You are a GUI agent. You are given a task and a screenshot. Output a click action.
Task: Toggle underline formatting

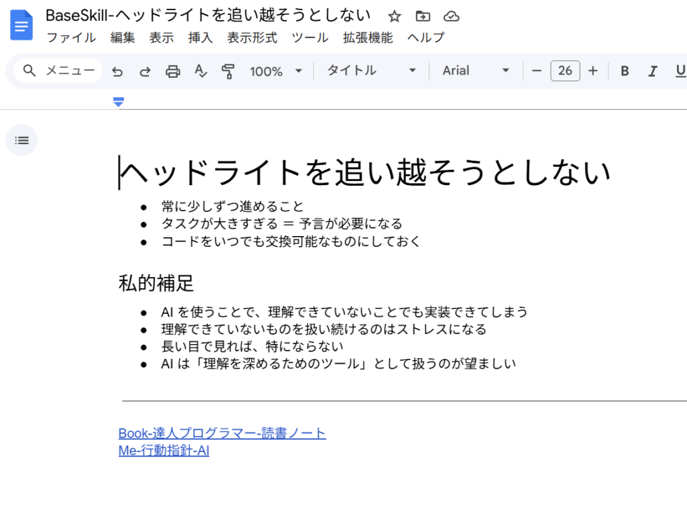(x=680, y=71)
